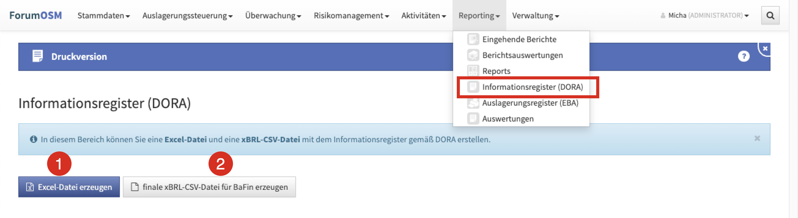Expand the Risikomanagement dropdown

(x=351, y=16)
